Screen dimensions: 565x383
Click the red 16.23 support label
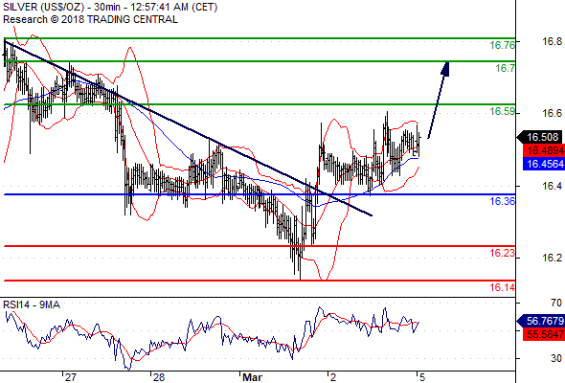pyautogui.click(x=503, y=253)
